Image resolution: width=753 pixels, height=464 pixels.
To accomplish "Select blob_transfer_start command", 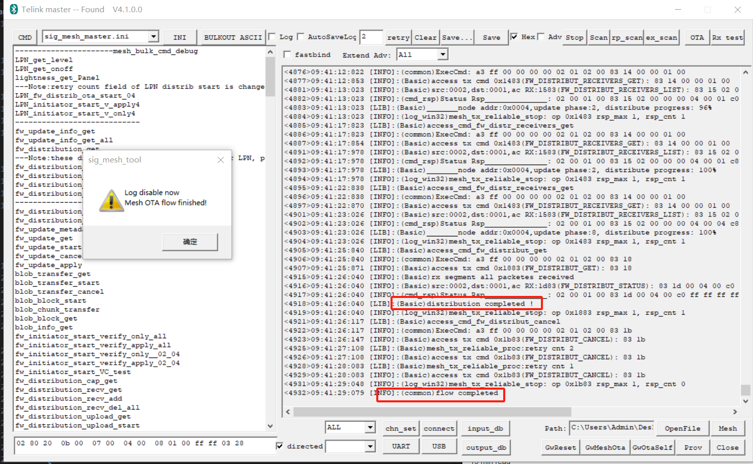I will click(x=57, y=283).
